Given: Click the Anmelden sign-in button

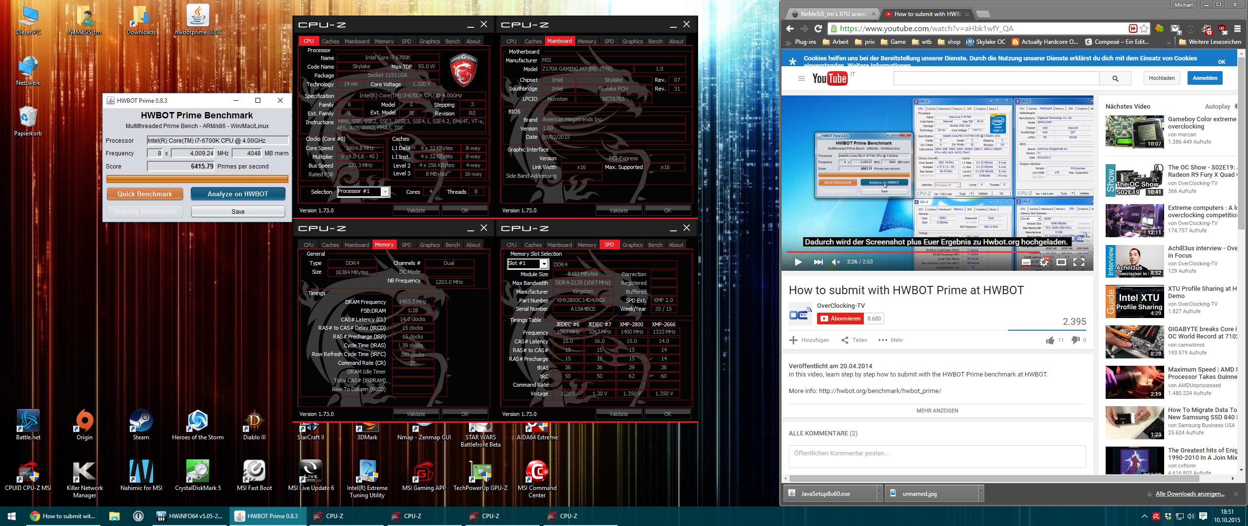Looking at the screenshot, I should click(1205, 78).
